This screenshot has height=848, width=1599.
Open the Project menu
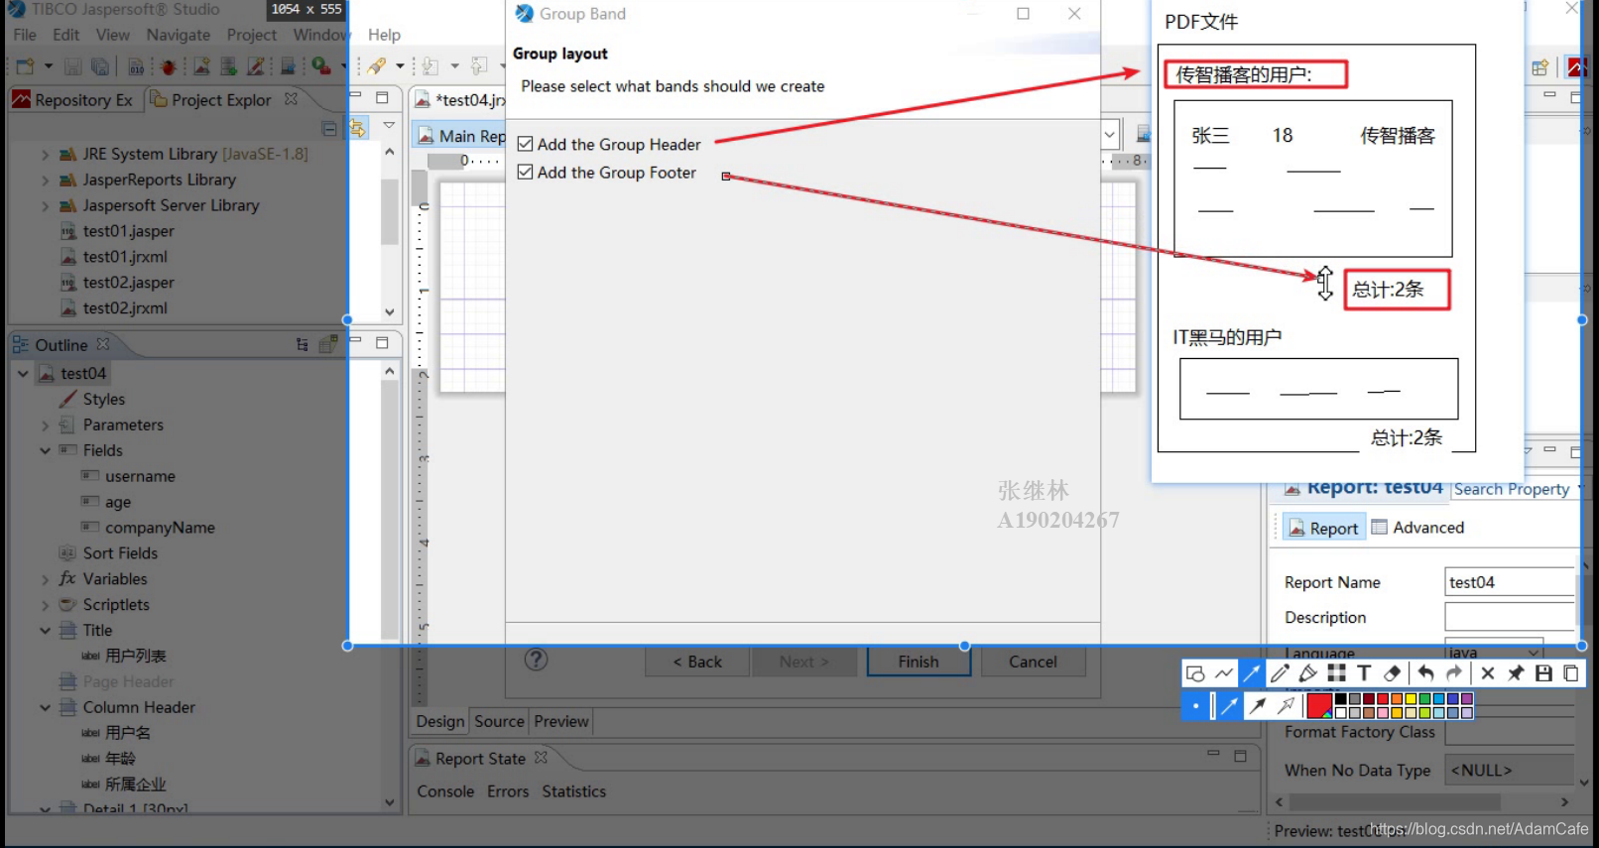tap(252, 35)
